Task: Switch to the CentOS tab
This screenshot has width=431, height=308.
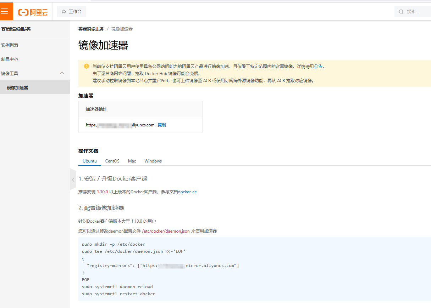Action: [x=112, y=161]
